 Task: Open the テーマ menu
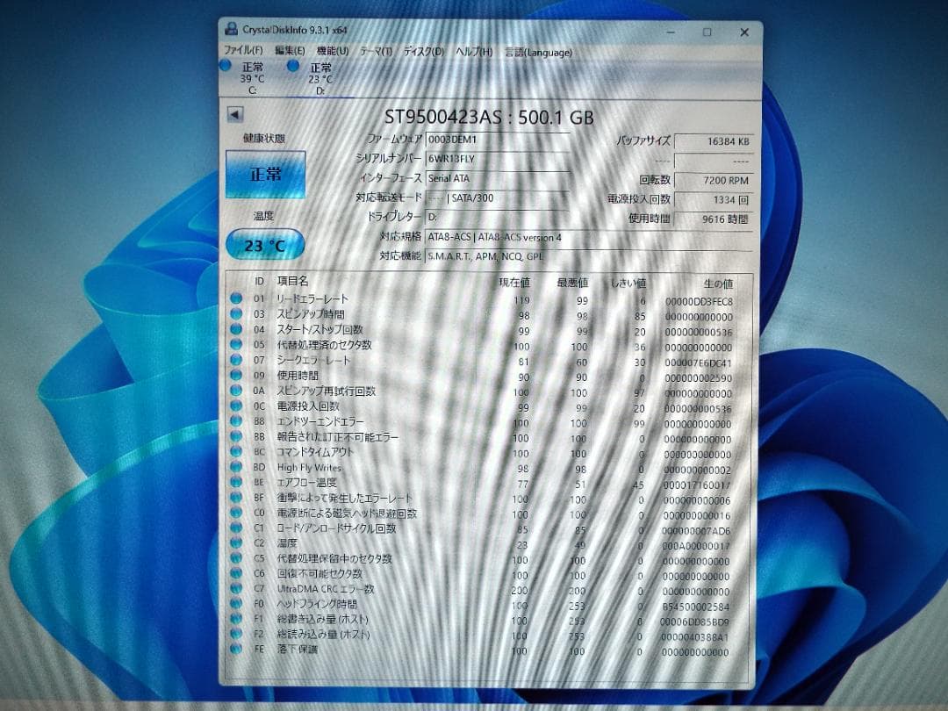(x=373, y=52)
